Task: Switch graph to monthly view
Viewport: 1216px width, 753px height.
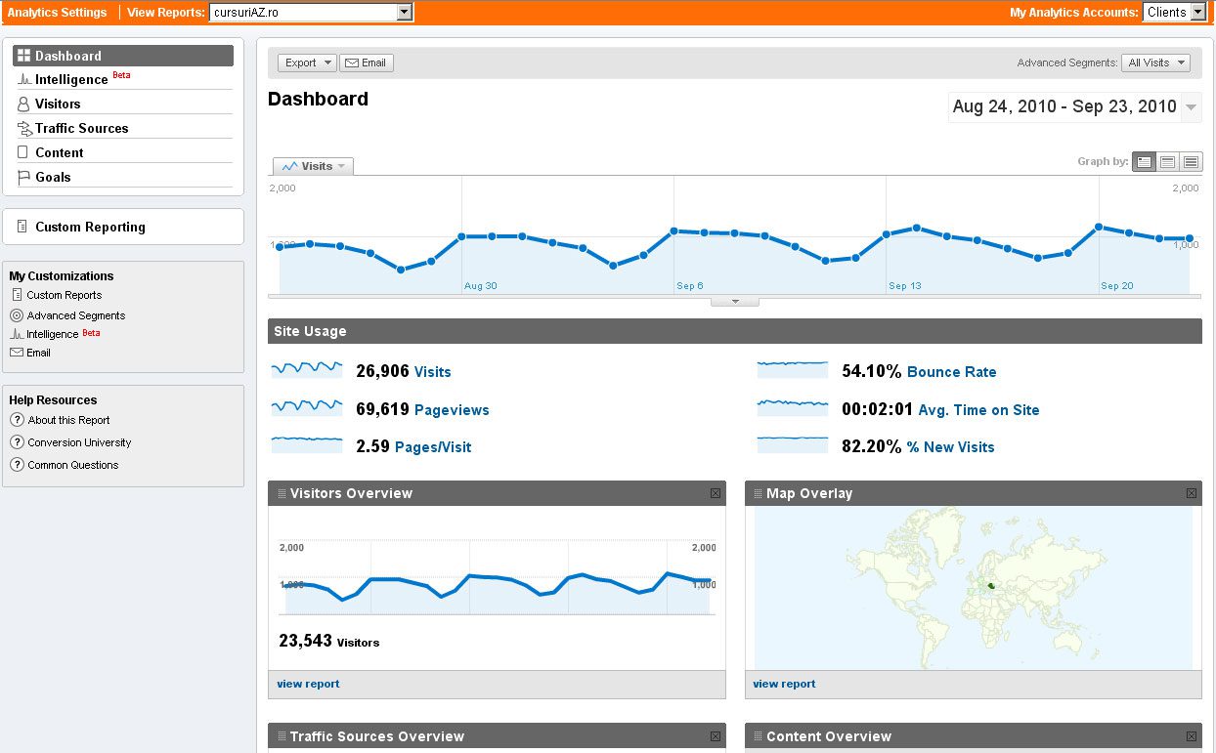Action: [1191, 162]
